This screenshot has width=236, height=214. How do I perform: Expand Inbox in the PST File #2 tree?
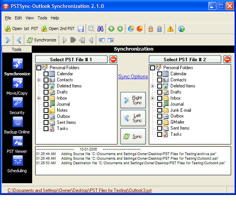pyautogui.click(x=152, y=98)
